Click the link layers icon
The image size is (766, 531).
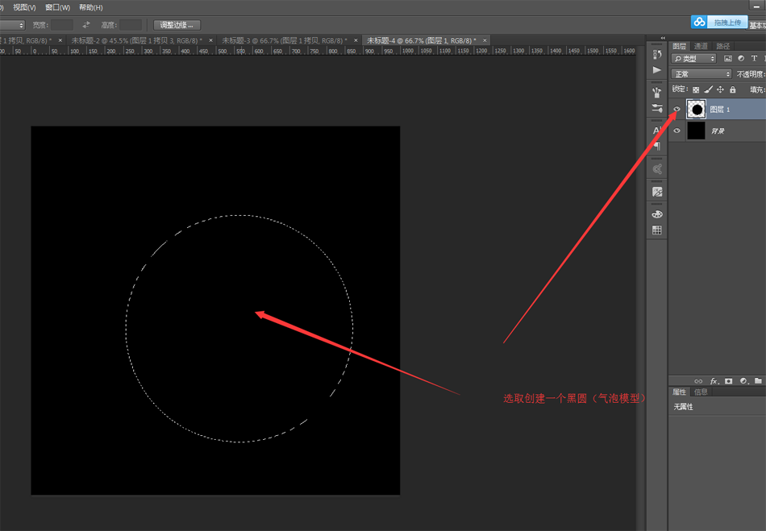[x=698, y=380]
